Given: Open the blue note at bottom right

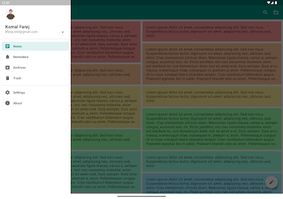Looking at the screenshot, I should tap(212, 184).
